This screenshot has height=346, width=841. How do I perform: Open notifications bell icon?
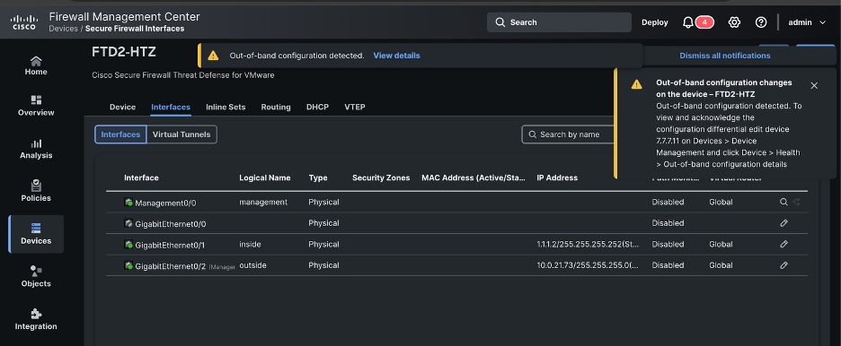(687, 22)
